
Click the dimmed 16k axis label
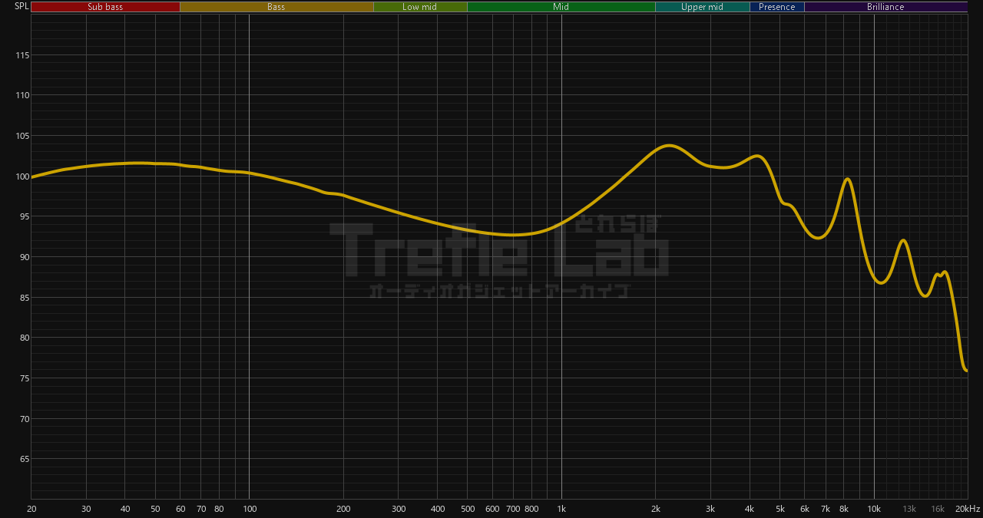point(938,509)
